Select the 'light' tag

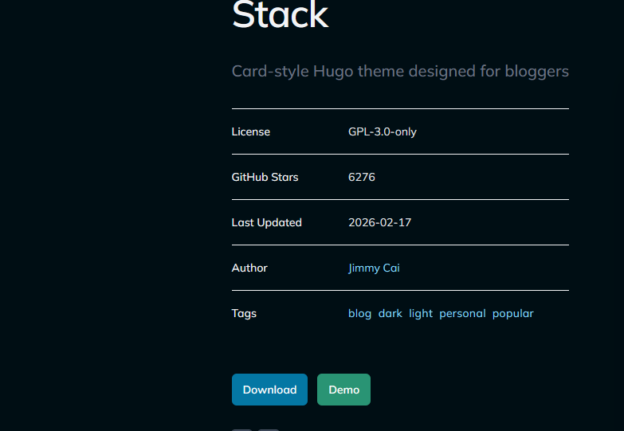(x=421, y=313)
